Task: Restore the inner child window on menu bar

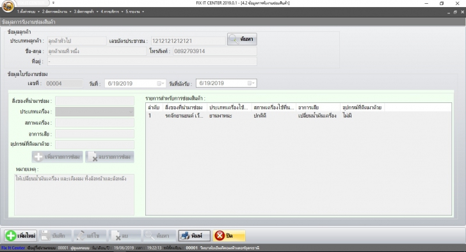Action: click(x=455, y=12)
